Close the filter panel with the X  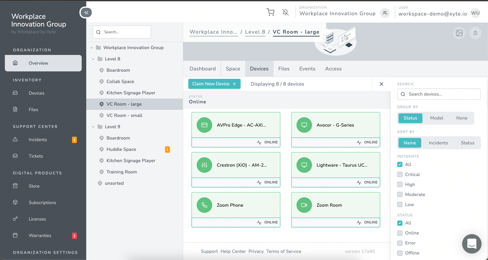(381, 84)
